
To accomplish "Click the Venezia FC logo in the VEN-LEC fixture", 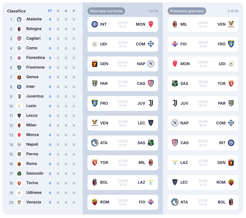I will tap(95, 123).
